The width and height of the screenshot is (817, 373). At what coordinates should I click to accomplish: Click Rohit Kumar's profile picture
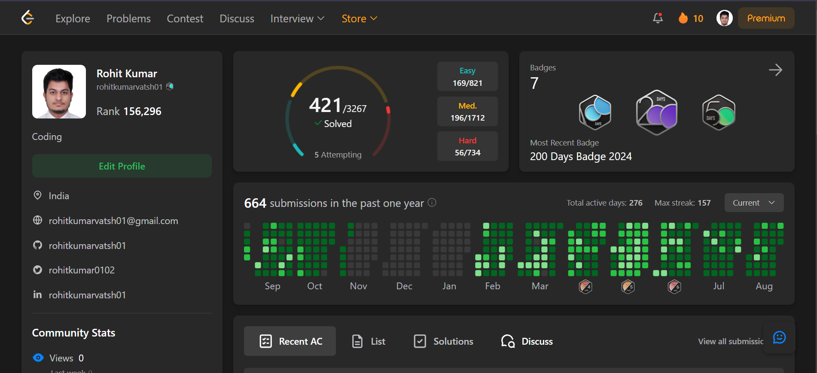tap(59, 91)
